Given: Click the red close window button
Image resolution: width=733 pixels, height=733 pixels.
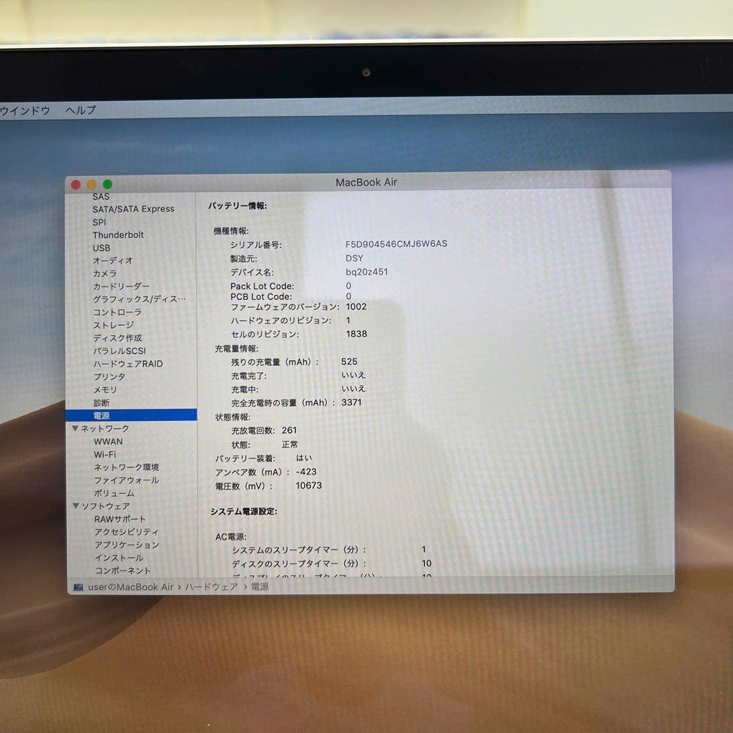Looking at the screenshot, I should pos(76,185).
